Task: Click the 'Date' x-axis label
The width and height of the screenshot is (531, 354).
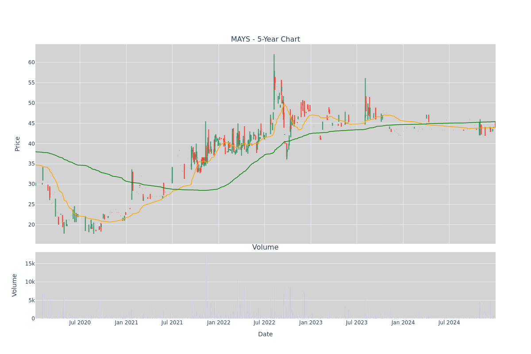Action: [x=265, y=335]
